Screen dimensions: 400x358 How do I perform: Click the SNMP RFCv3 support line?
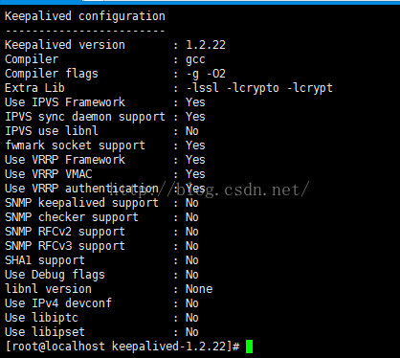pyautogui.click(x=101, y=246)
